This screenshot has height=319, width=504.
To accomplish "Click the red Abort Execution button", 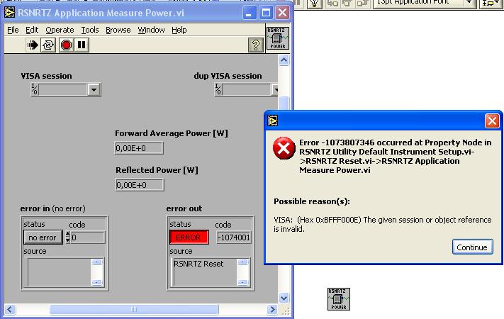I will pos(66,45).
